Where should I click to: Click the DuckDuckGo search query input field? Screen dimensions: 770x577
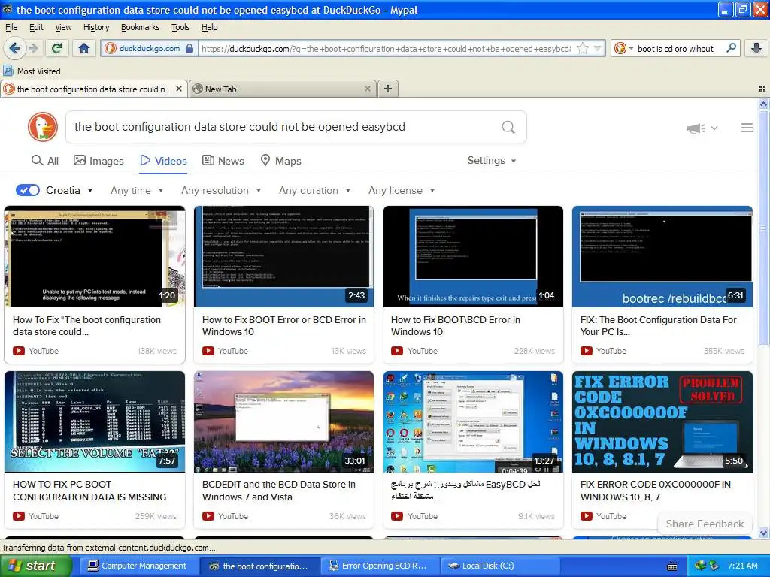click(x=285, y=127)
